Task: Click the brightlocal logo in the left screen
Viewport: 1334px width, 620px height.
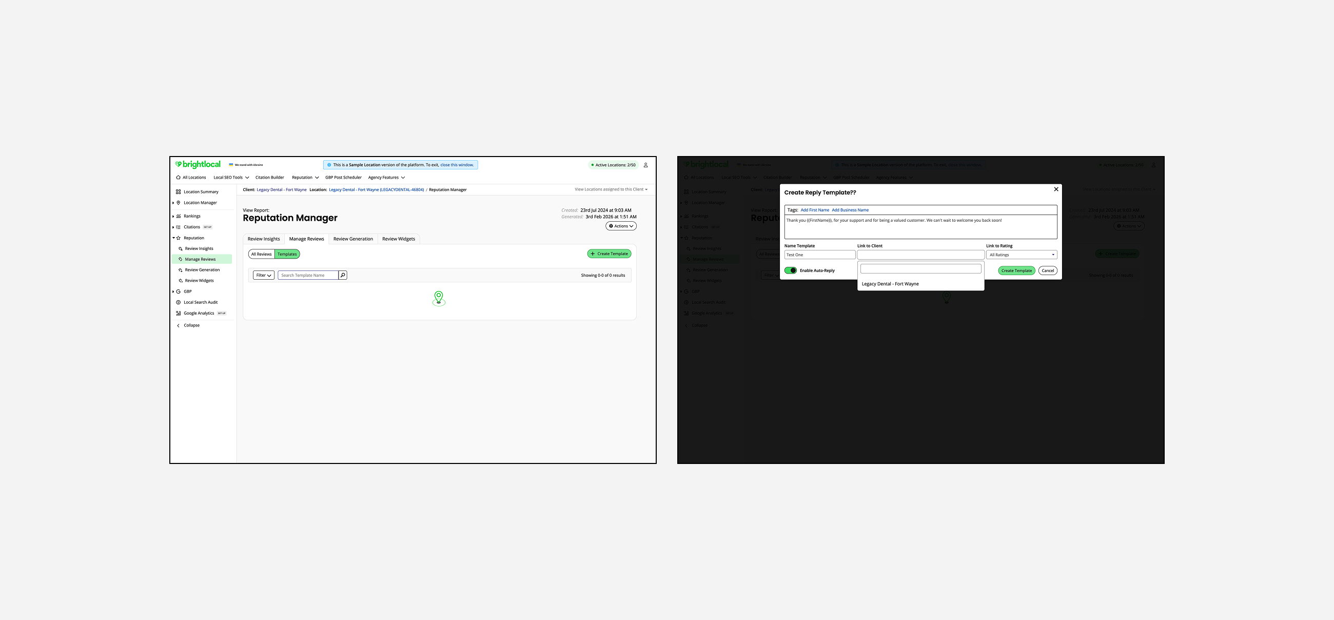Action: [198, 164]
